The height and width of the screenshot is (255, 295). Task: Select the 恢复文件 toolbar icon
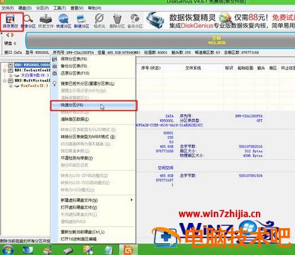[46, 21]
